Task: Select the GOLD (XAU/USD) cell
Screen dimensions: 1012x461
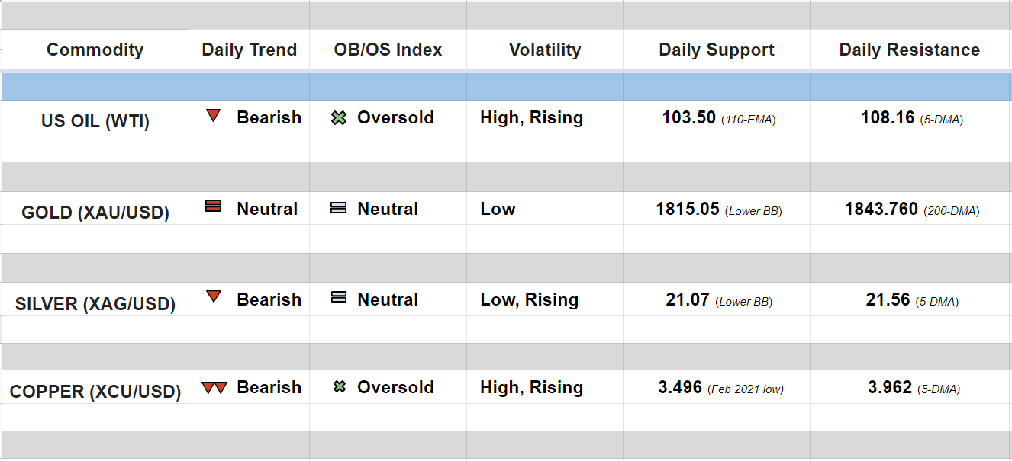Action: point(95,212)
